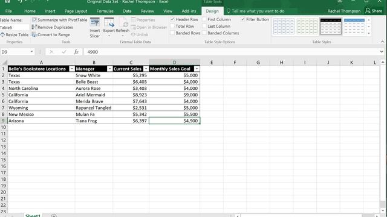The image size is (387, 217).
Task: Switch to the View tab
Action: coord(167,11)
